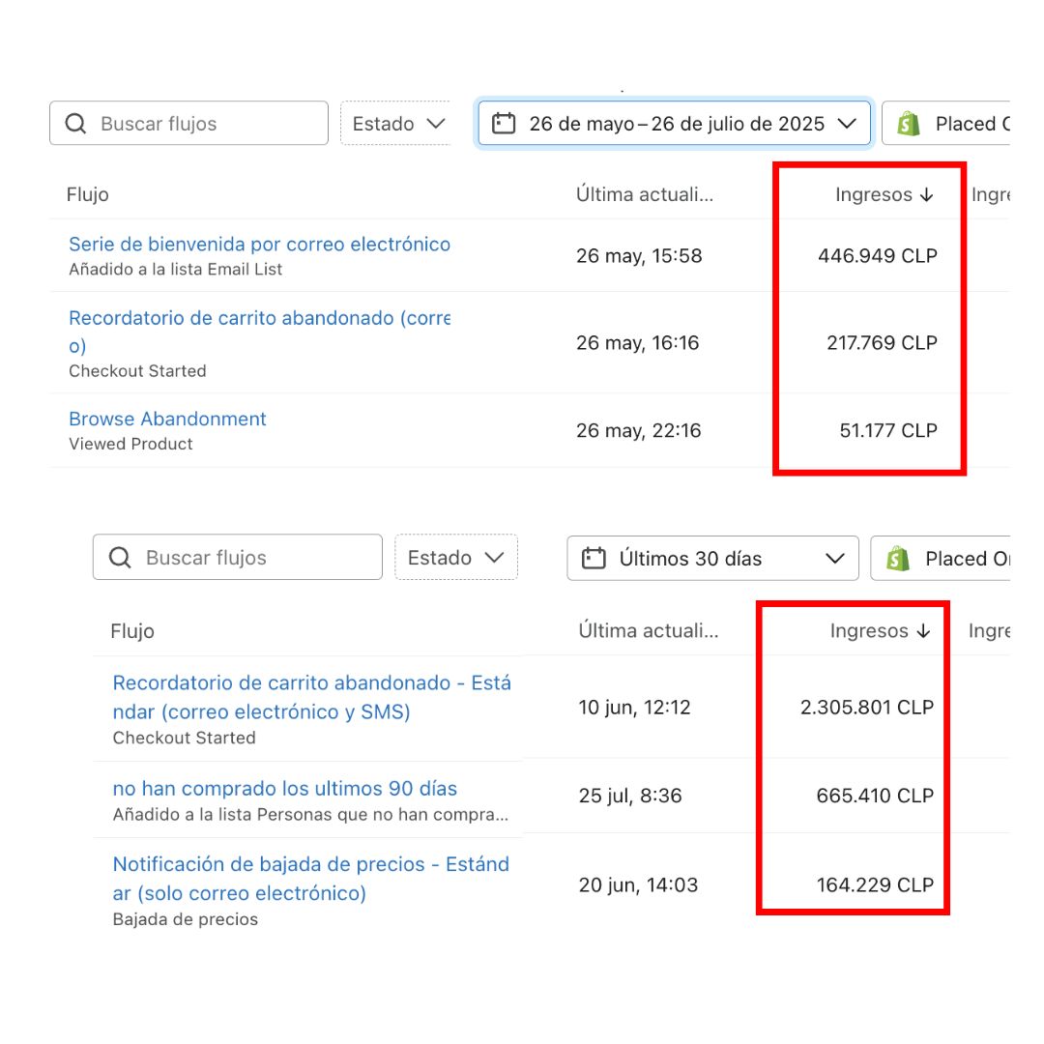
Task: Expand the Últimos 30 días date range dropdown
Action: click(x=835, y=559)
